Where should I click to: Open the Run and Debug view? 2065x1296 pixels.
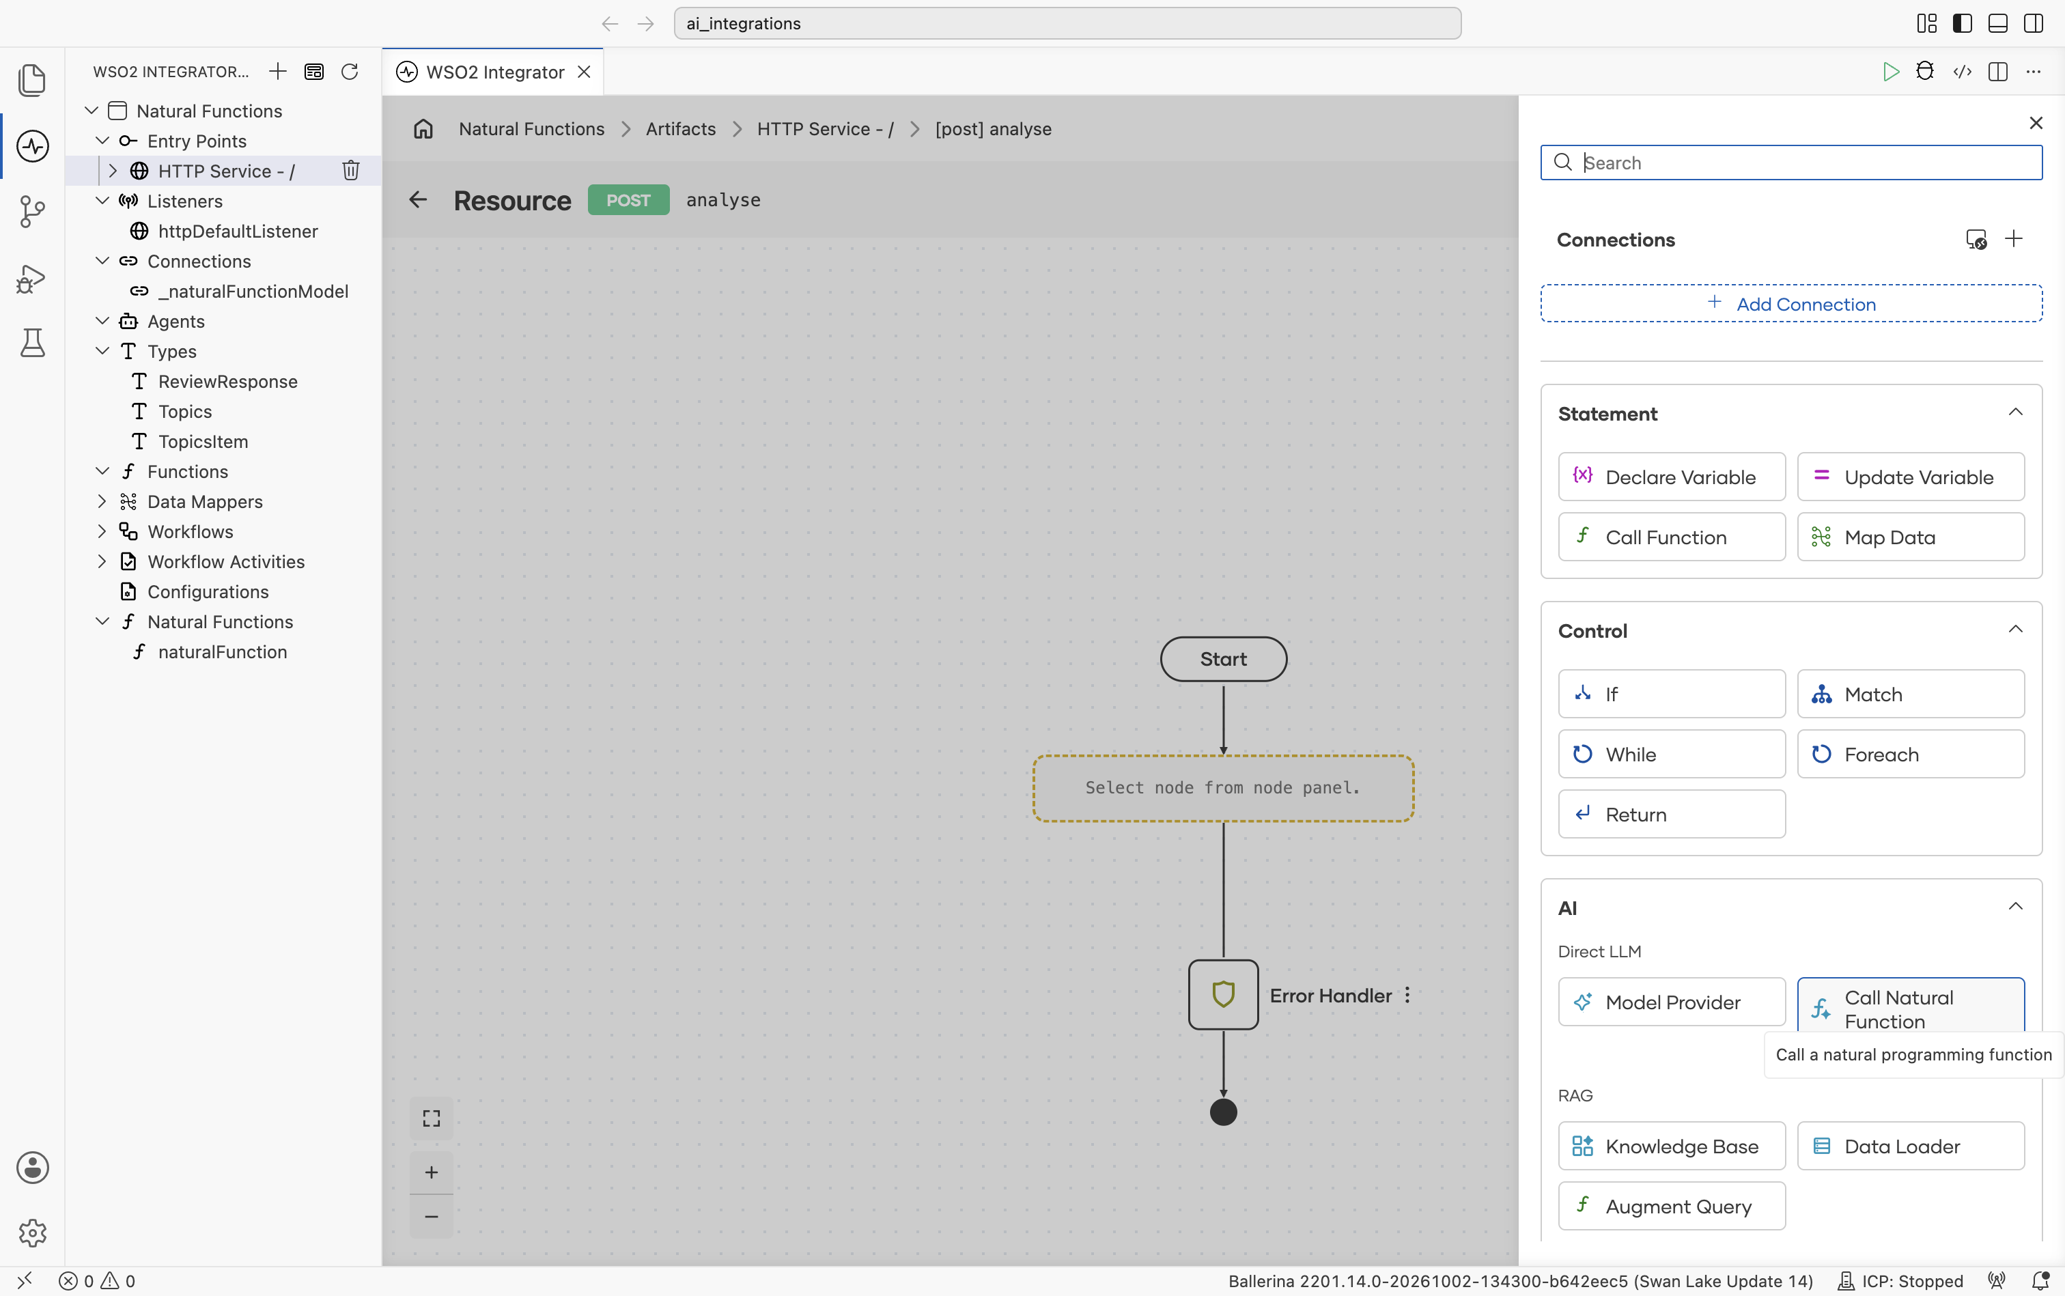(x=31, y=278)
